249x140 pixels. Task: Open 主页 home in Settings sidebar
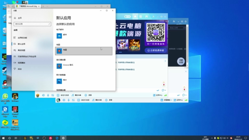tap(18, 18)
